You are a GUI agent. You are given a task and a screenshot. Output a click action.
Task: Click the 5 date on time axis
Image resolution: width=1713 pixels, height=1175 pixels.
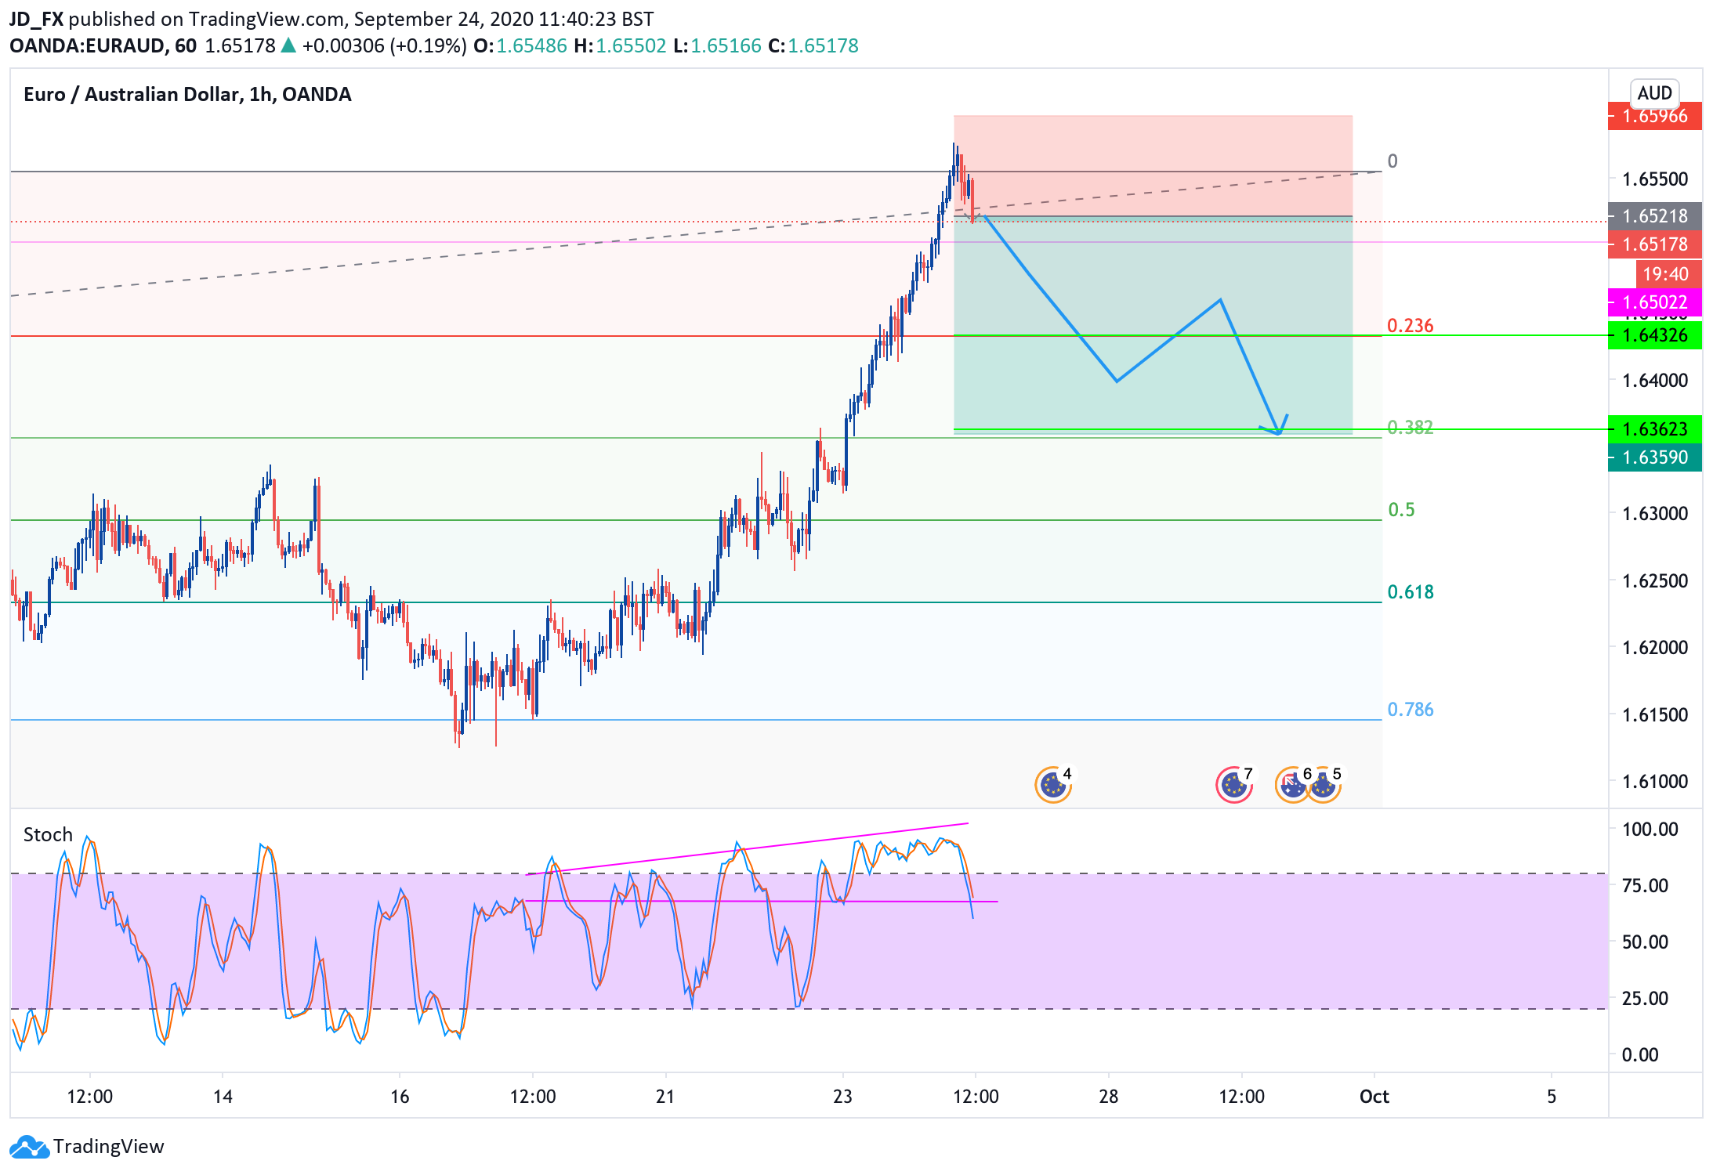[1552, 1097]
